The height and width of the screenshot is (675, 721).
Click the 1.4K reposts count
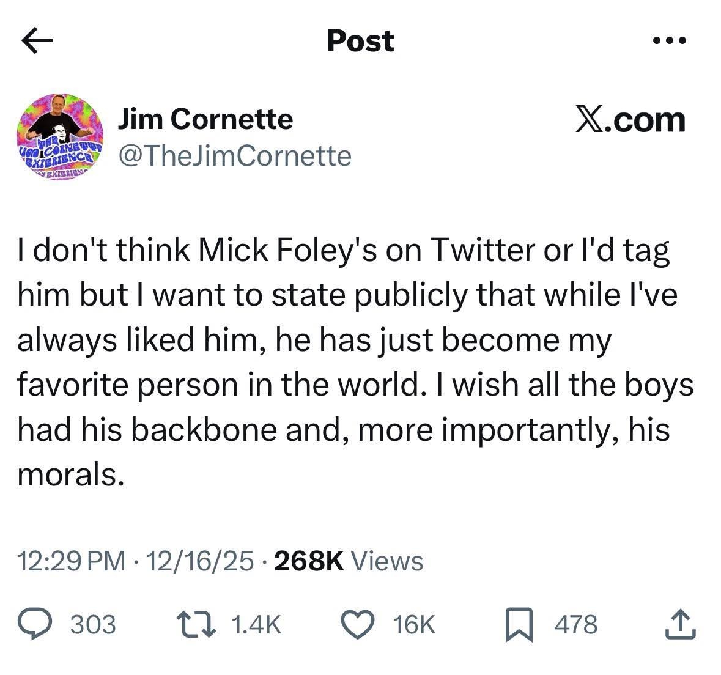(x=257, y=625)
